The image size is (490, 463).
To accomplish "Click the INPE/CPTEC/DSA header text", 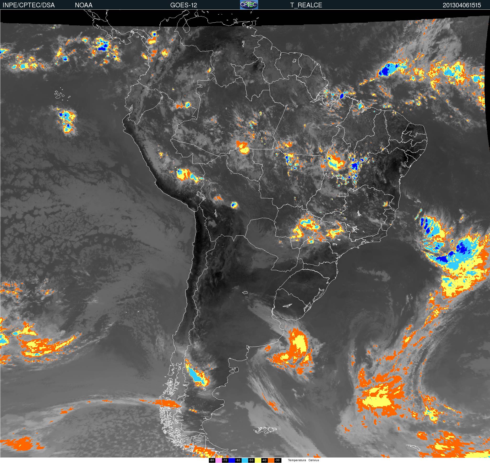I will (29, 5).
